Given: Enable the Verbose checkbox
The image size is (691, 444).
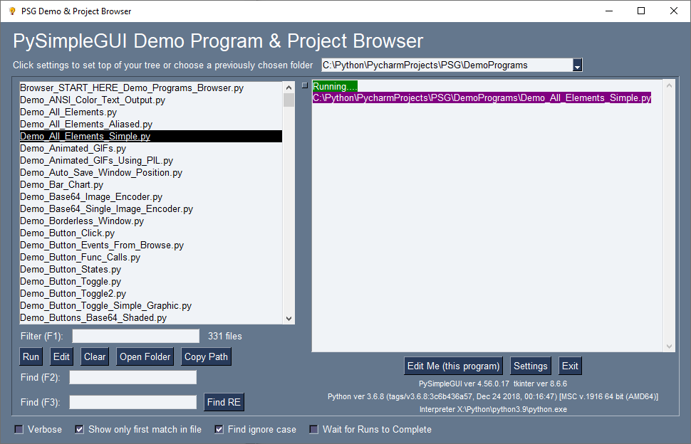Looking at the screenshot, I should click(18, 429).
